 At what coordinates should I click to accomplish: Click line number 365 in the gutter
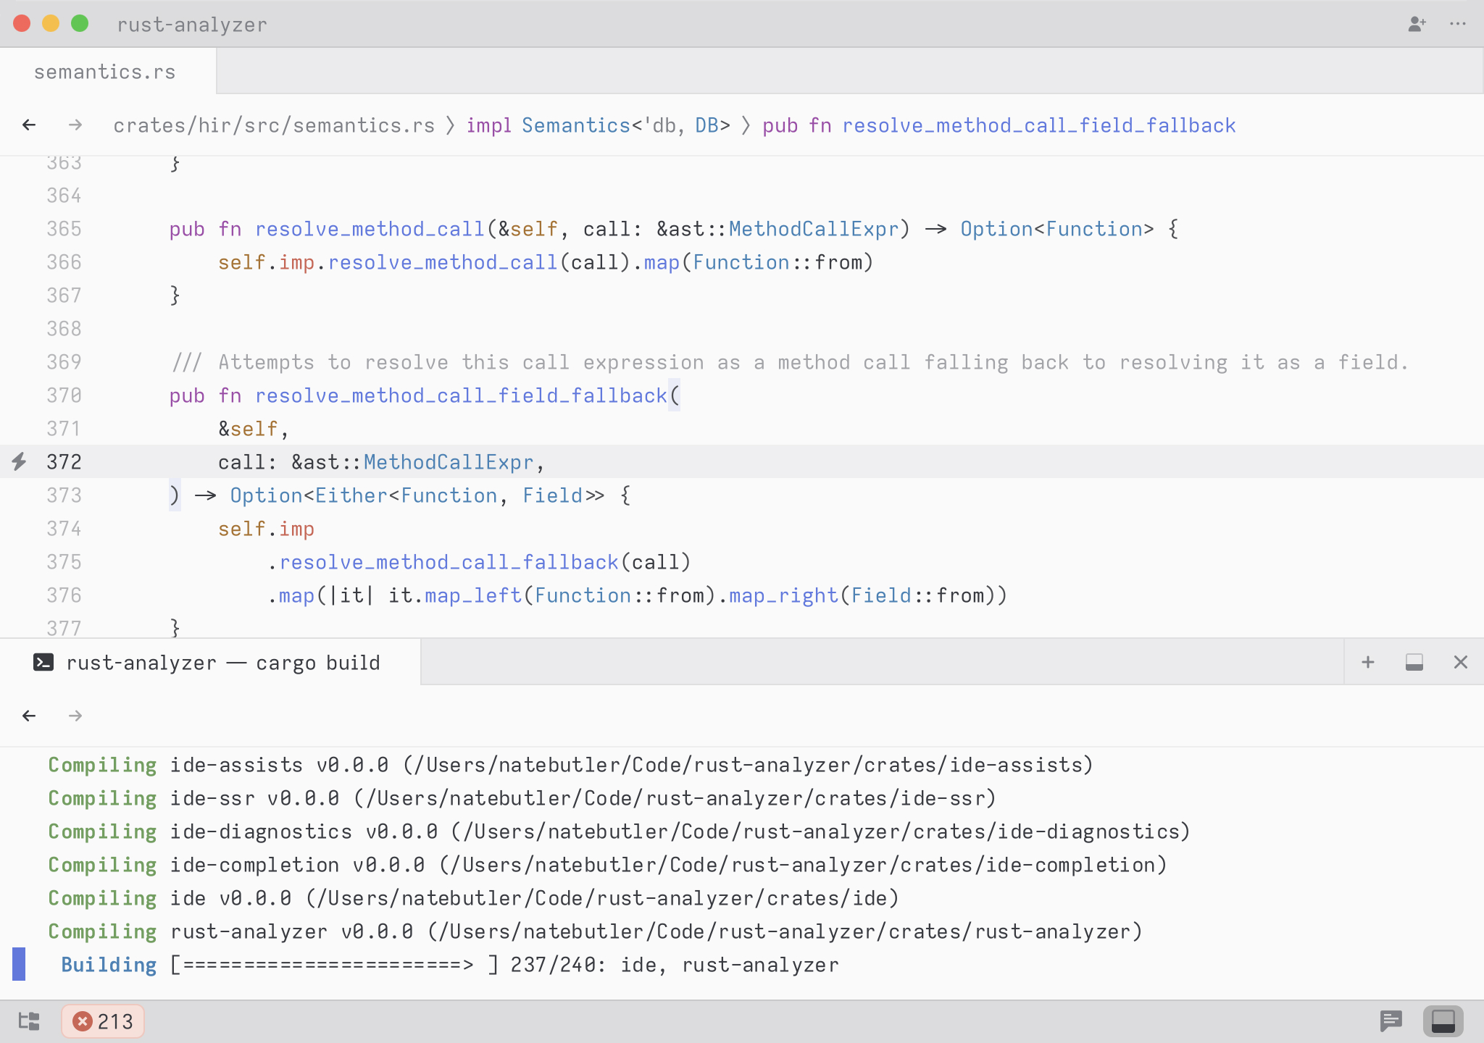pyautogui.click(x=64, y=229)
